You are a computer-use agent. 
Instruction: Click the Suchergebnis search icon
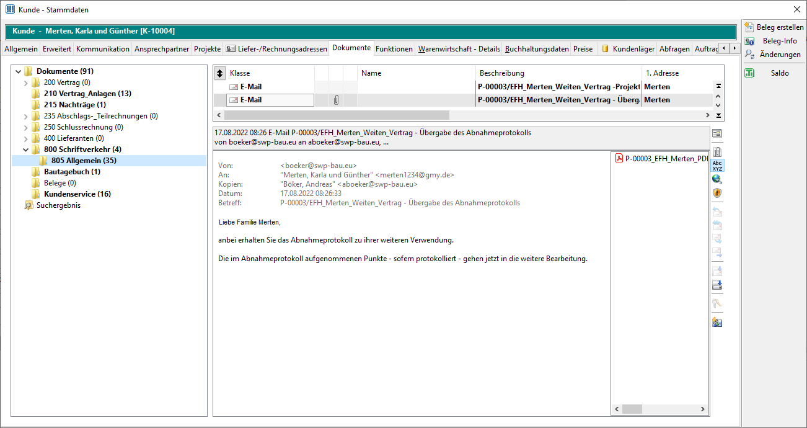click(x=29, y=205)
